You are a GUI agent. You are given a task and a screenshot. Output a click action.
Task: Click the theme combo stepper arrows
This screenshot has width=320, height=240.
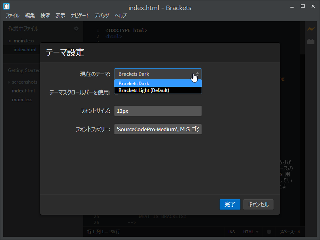pyautogui.click(x=198, y=74)
